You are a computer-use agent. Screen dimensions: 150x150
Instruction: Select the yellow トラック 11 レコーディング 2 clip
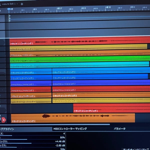click(100, 101)
